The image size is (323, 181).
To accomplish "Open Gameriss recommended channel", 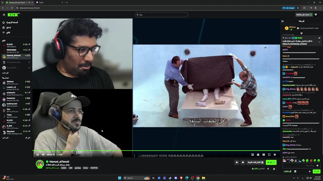I will (16, 99).
